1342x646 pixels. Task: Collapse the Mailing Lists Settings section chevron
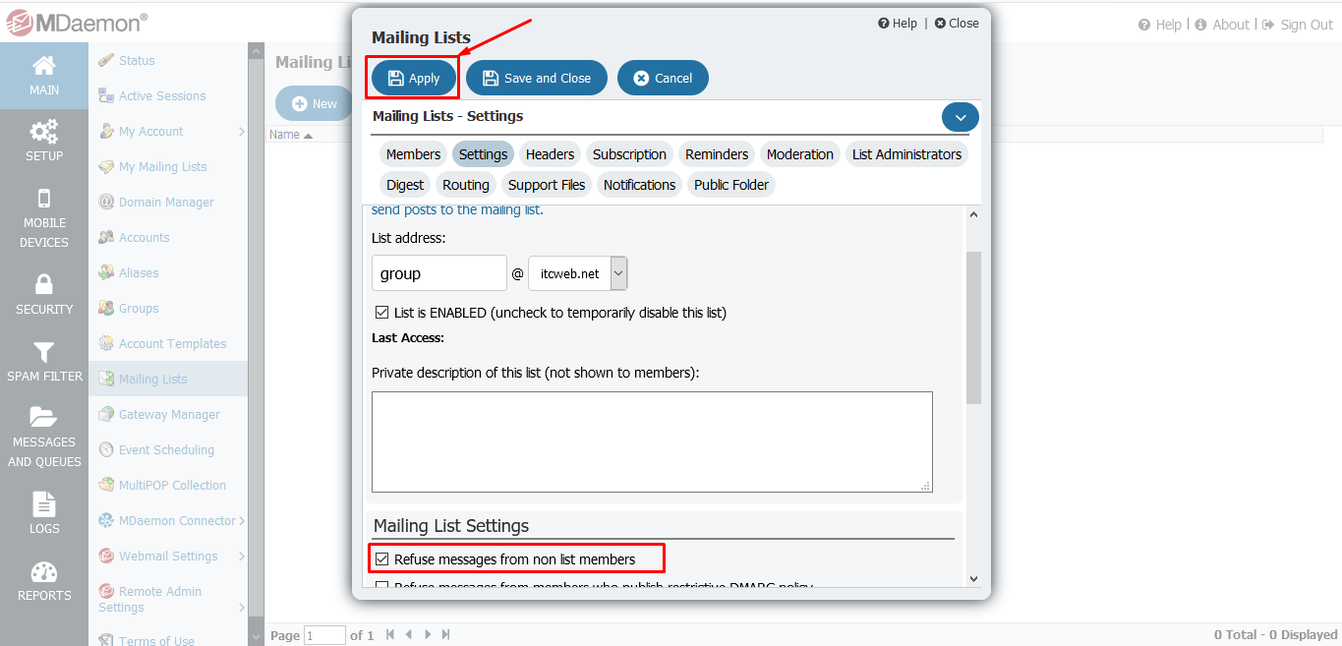click(961, 117)
